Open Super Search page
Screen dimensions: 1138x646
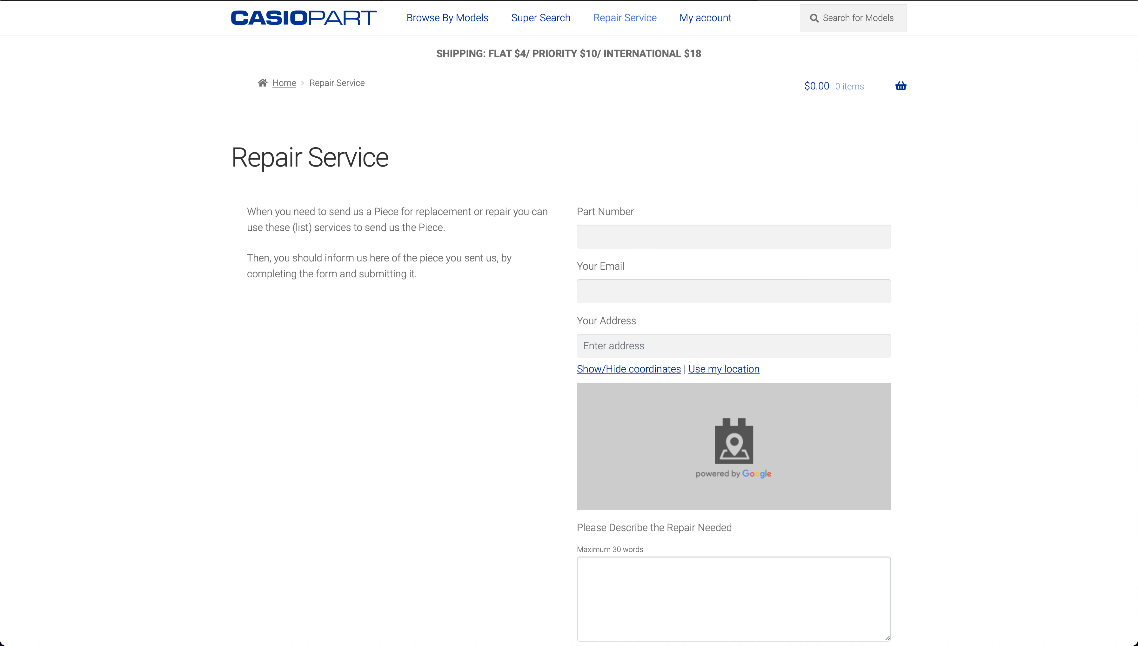click(540, 18)
